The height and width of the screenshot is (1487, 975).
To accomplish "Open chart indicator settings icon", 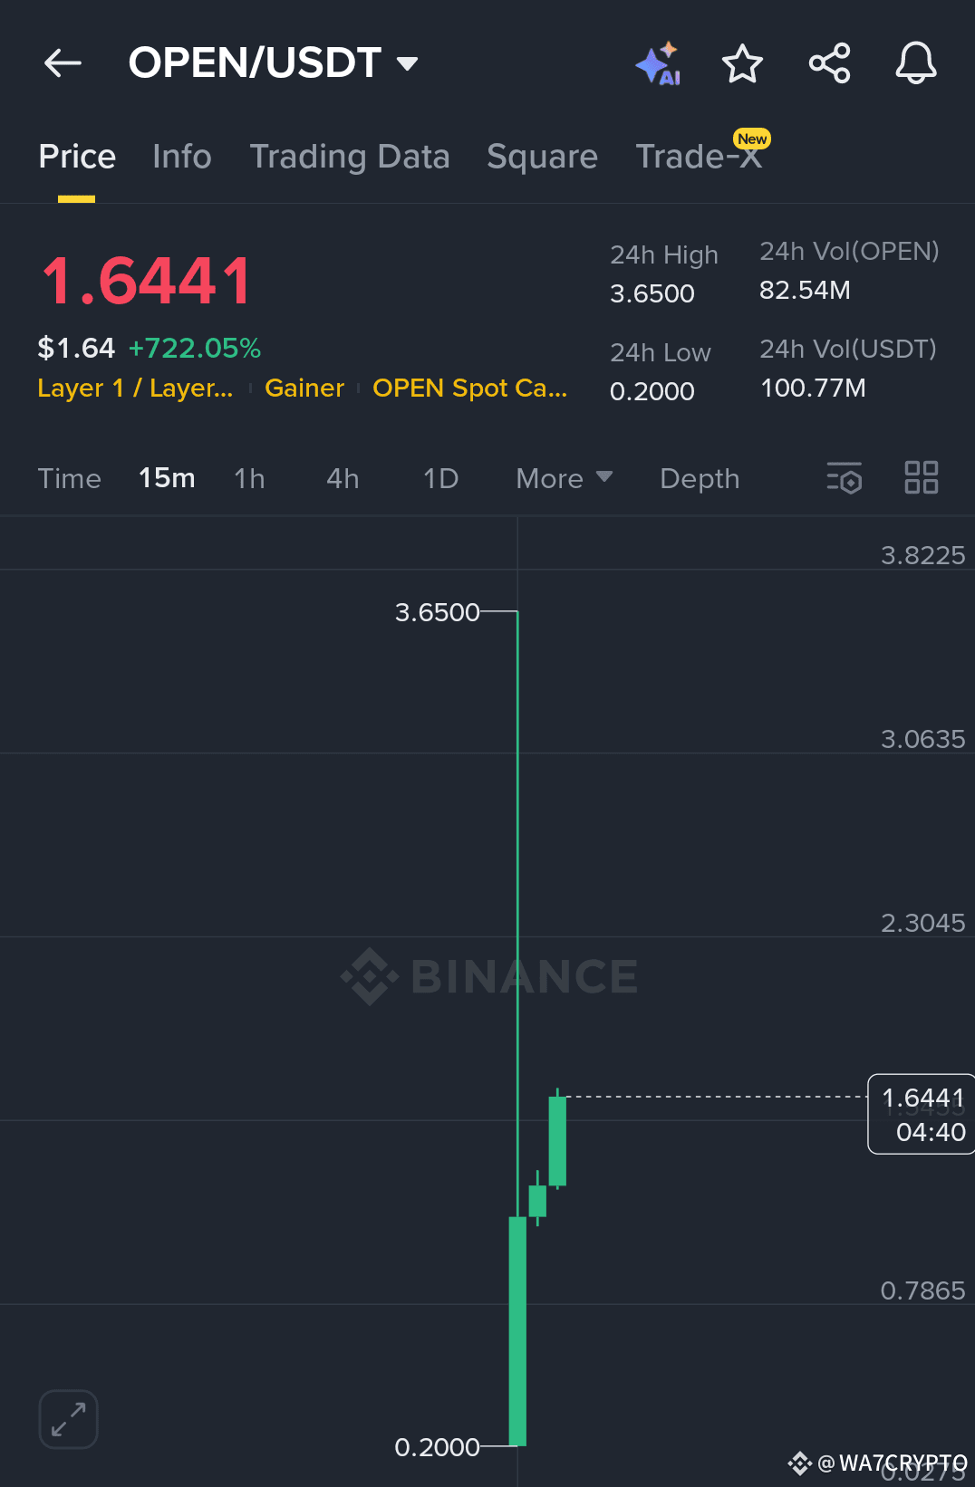I will coord(844,477).
